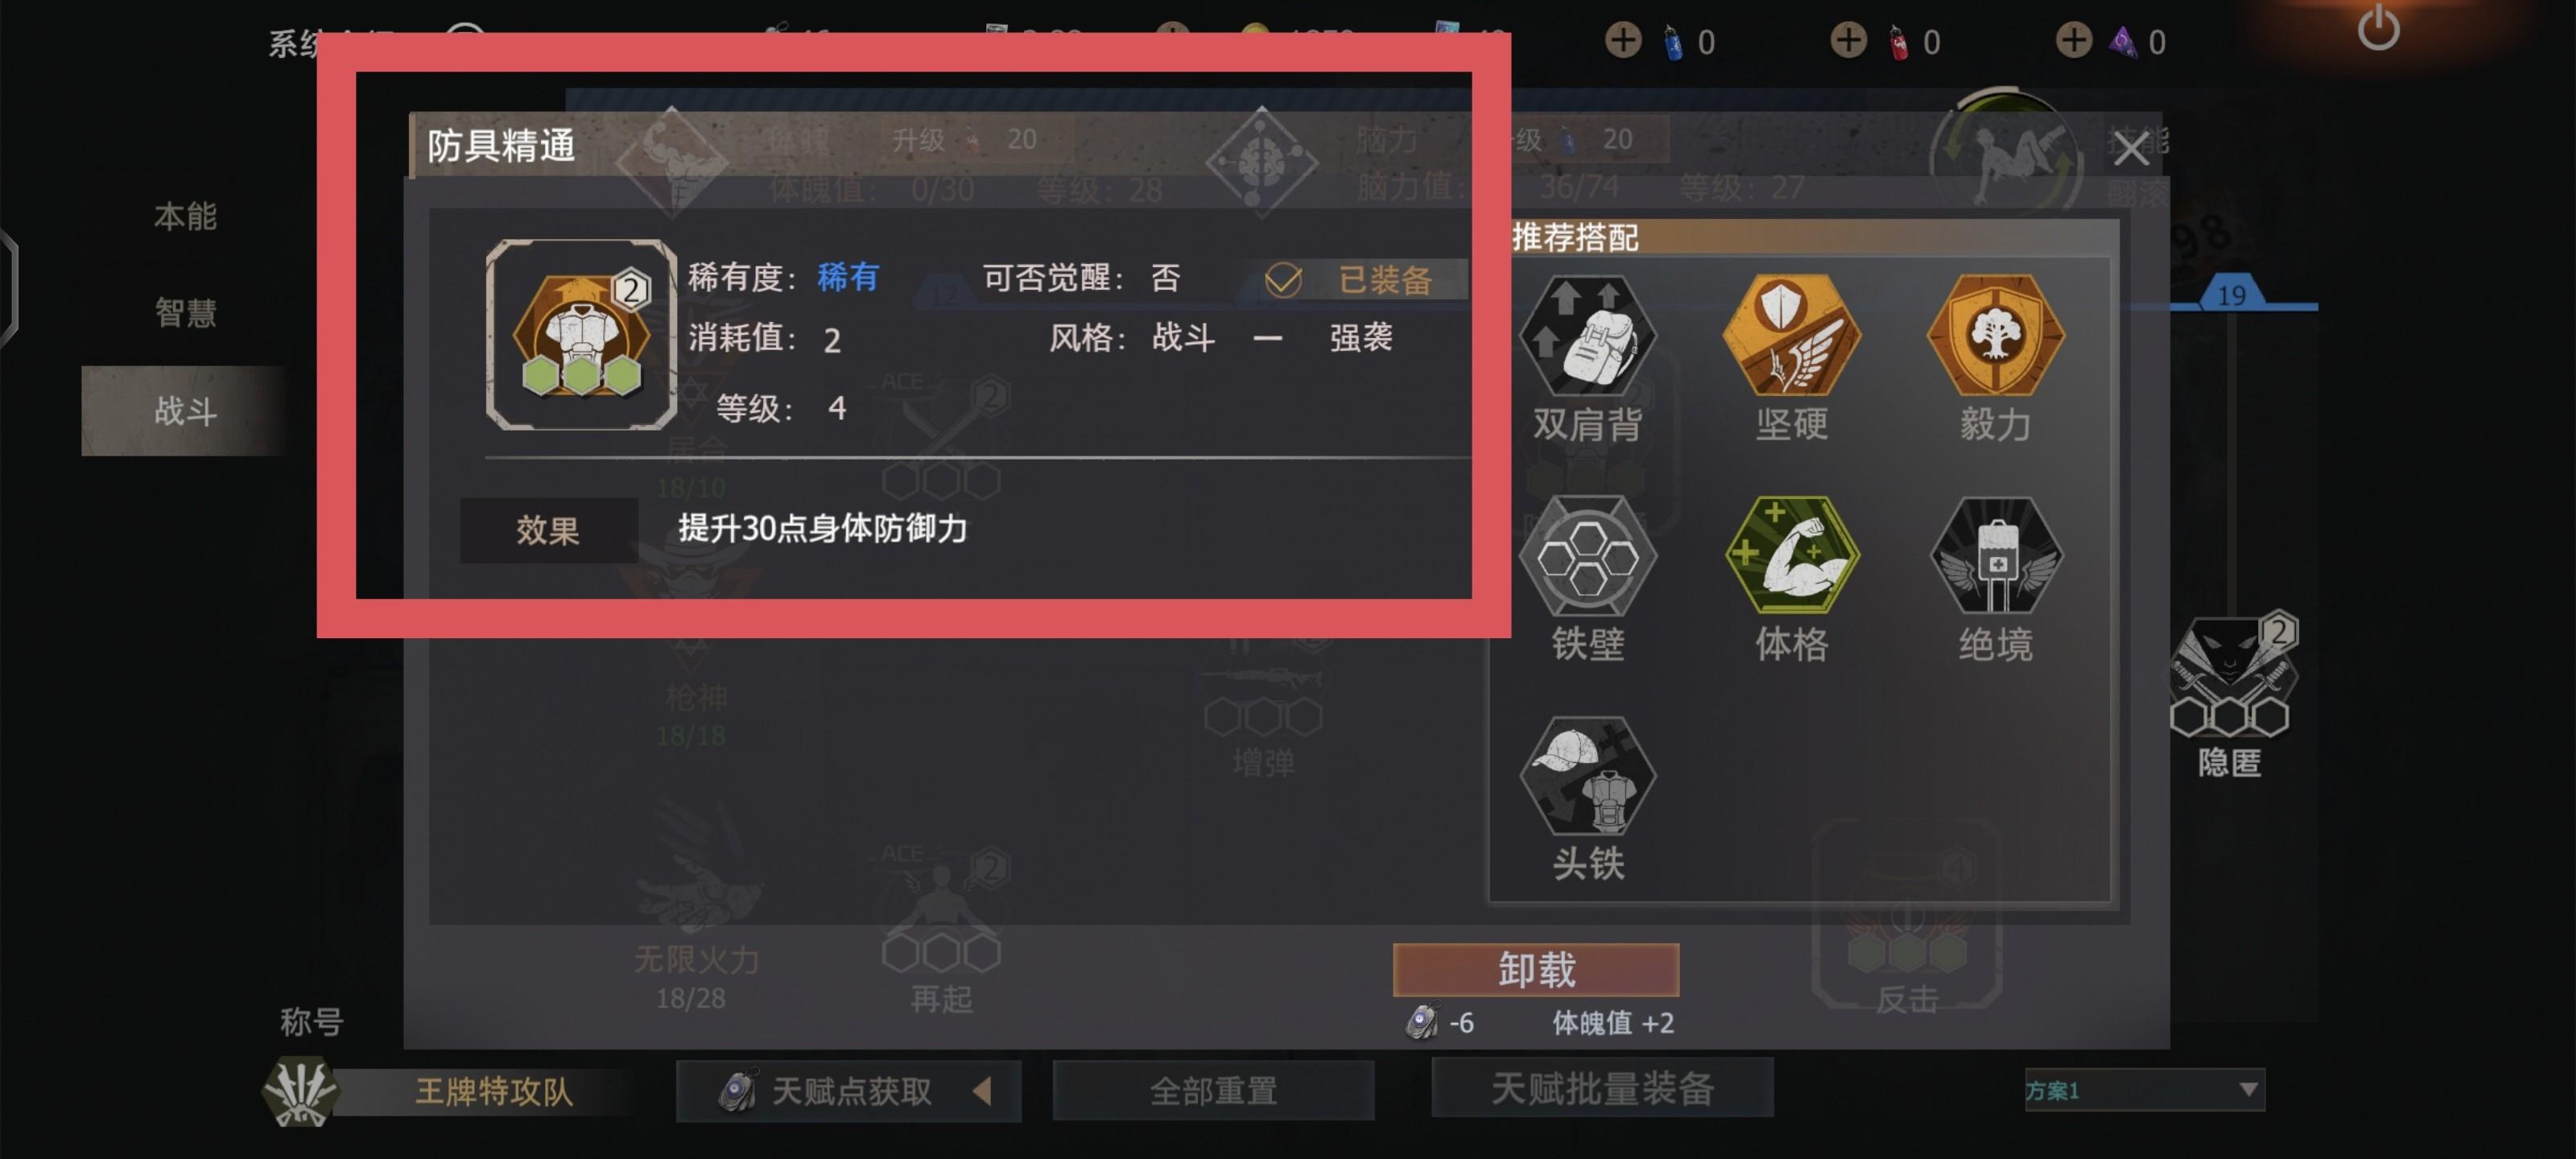Click the 天赋批量装备 batch equip button
The width and height of the screenshot is (2576, 1159).
point(1602,1088)
